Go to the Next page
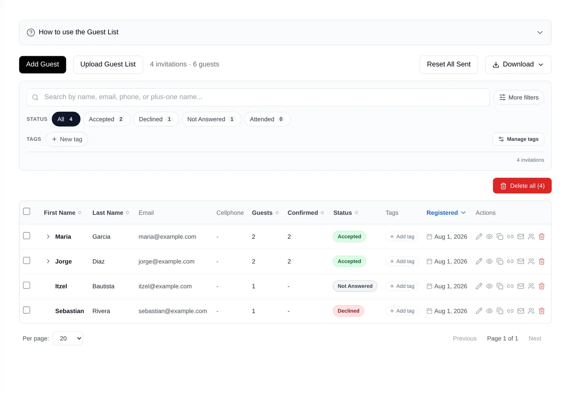 [x=535, y=339]
